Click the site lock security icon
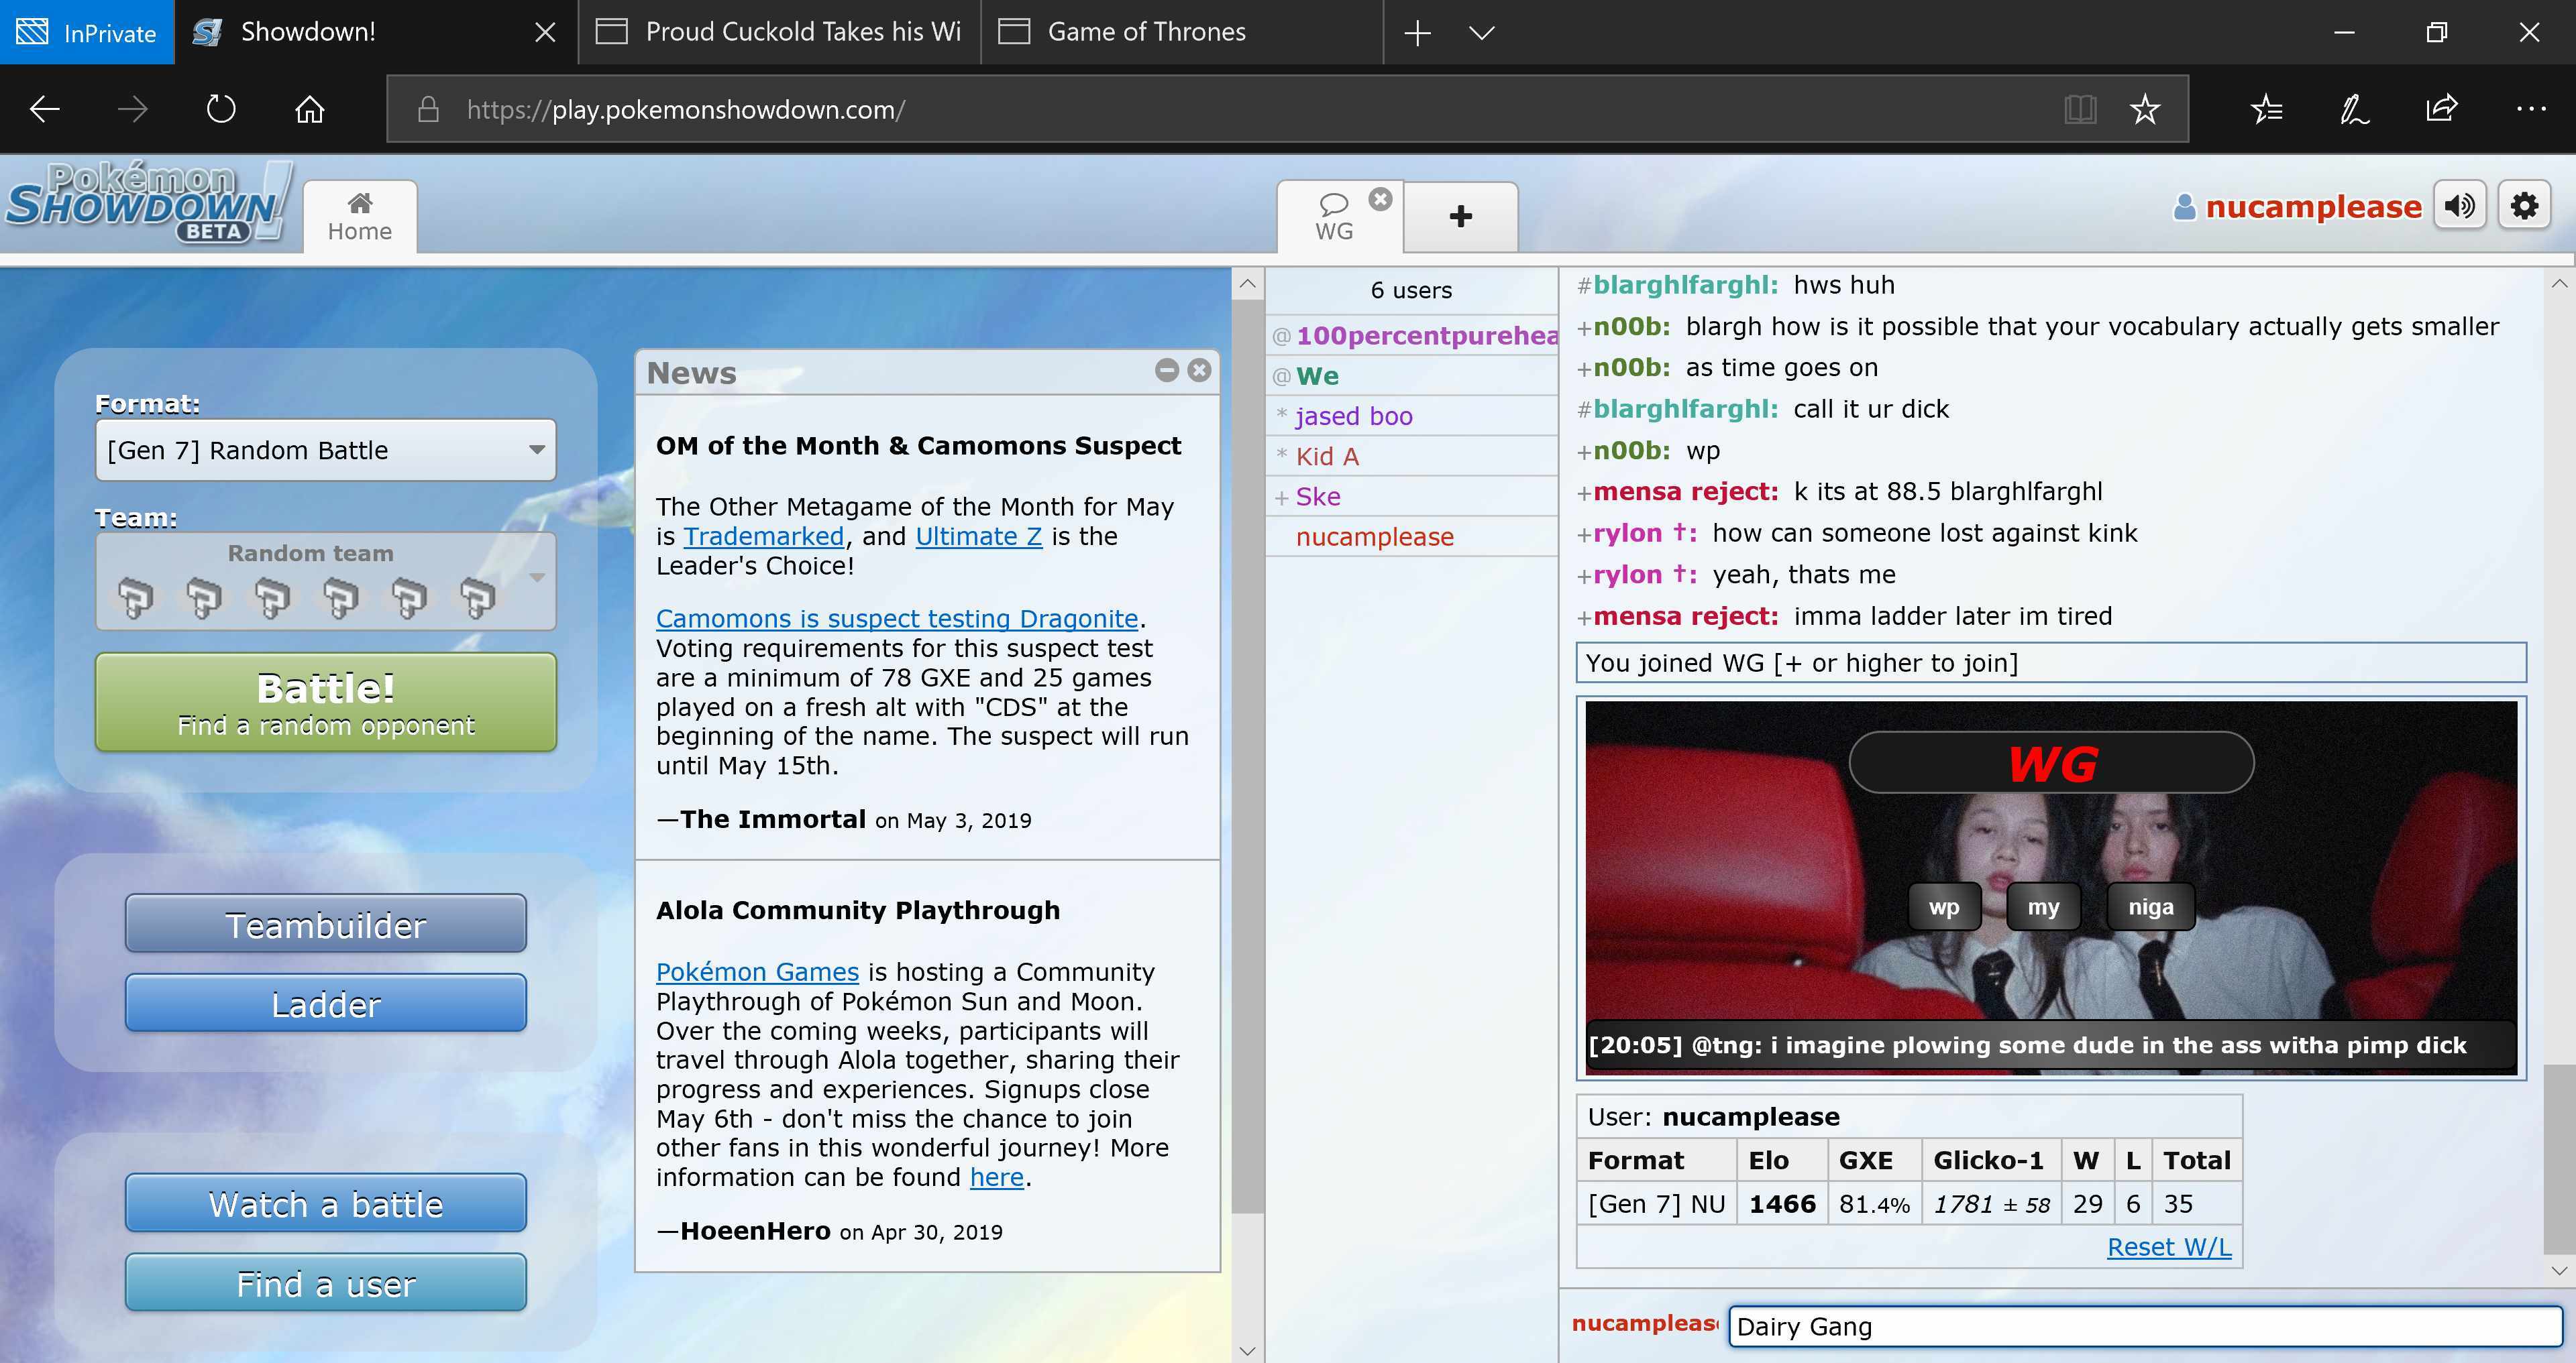Viewport: 2576px width, 1363px height. [428, 109]
